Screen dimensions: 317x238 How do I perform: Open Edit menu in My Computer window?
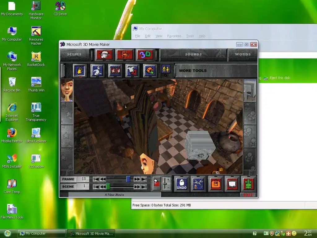click(148, 36)
